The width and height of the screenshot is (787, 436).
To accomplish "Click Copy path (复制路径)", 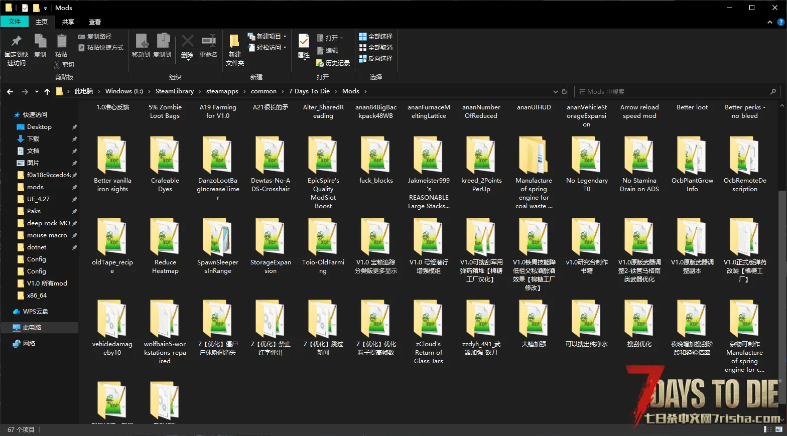I will 95,37.
